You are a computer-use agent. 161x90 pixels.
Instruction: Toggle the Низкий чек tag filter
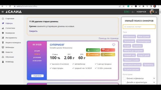point(129,55)
